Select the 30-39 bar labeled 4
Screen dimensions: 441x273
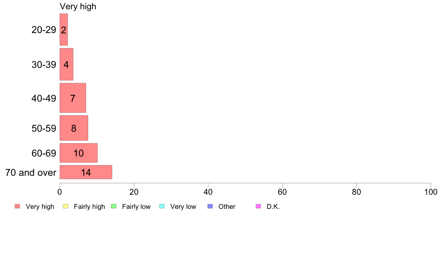[x=66, y=65]
